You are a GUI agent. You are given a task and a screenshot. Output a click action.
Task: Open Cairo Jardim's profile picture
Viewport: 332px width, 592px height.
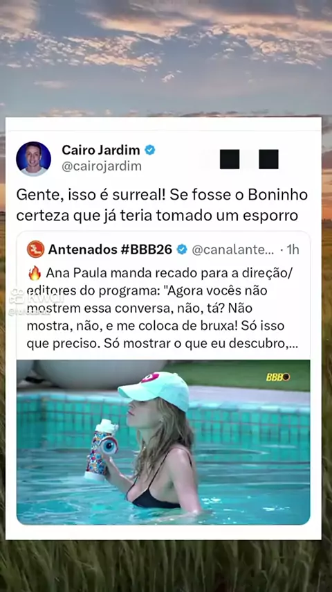tap(33, 159)
